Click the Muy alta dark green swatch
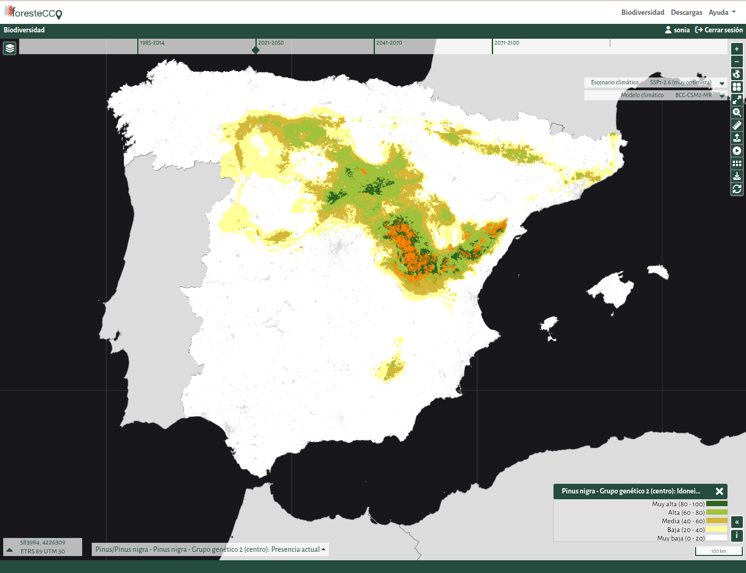 point(716,504)
